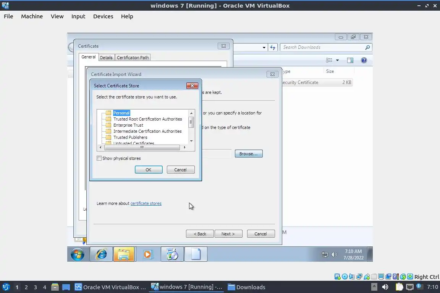The width and height of the screenshot is (440, 293).
Task: Switch to the certificate Details tab
Action: 106,58
